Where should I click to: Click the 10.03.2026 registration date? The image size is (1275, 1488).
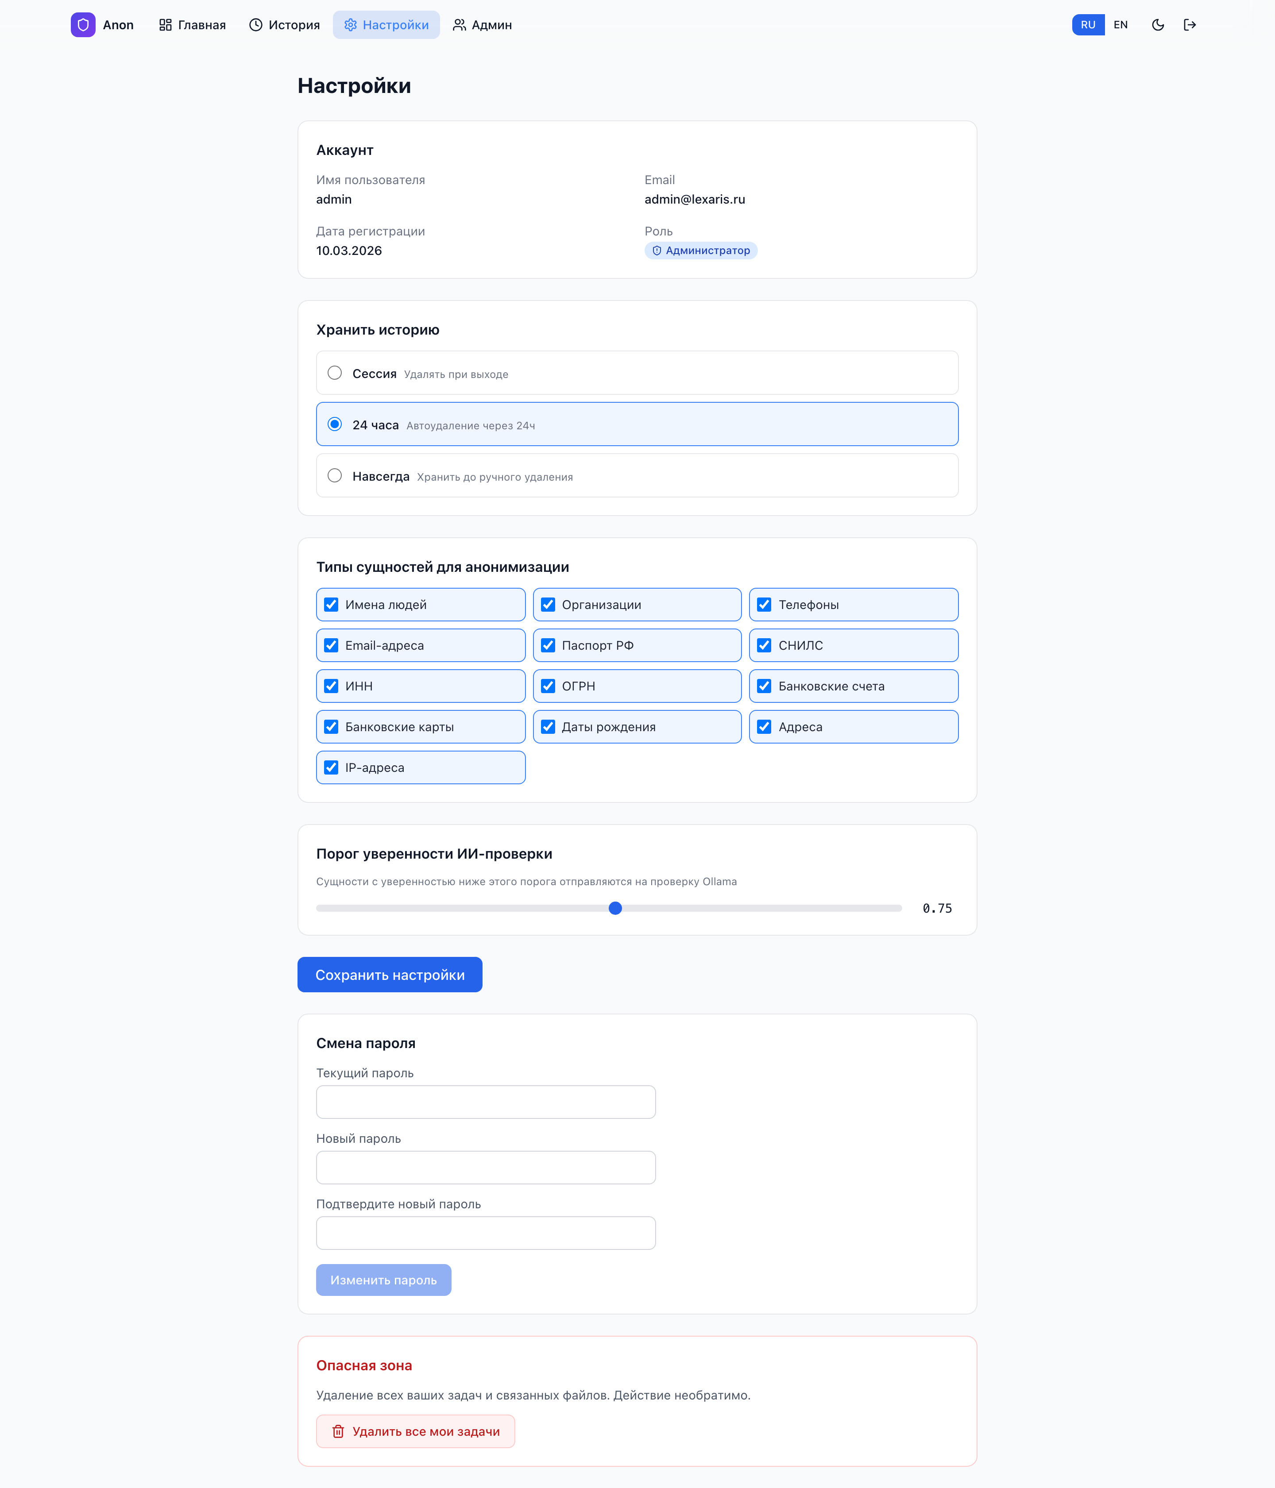(349, 251)
